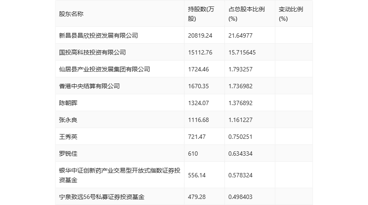Select shareholder 宁泉致远56号私募证券投资基金
The image size is (368, 205).
102,197
